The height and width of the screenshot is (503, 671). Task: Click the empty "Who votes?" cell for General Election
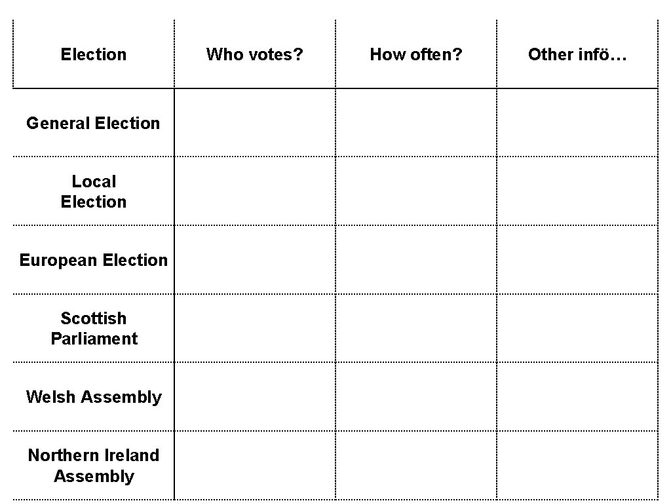point(255,123)
